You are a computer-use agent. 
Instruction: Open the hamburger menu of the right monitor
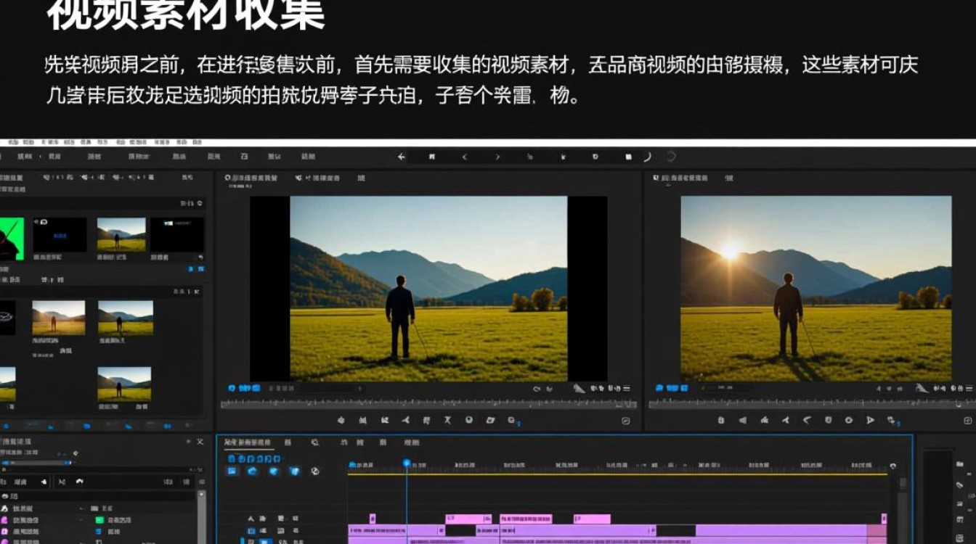click(x=968, y=389)
